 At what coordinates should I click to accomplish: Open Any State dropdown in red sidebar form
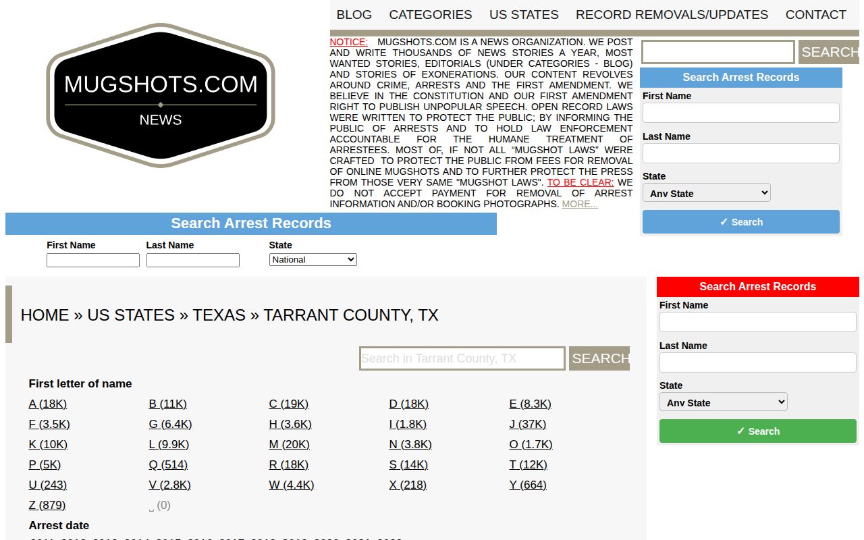tap(723, 402)
